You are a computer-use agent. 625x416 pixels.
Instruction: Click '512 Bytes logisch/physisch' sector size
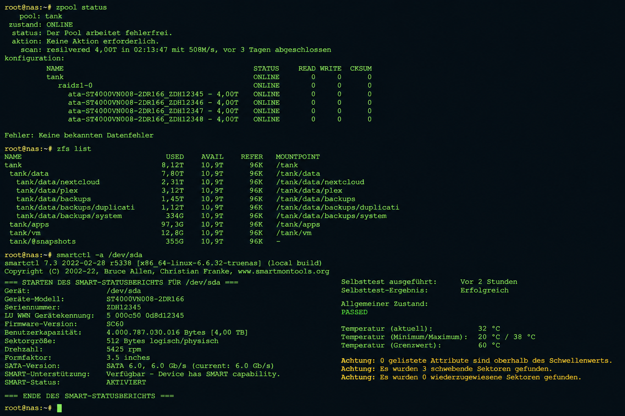pos(162,341)
